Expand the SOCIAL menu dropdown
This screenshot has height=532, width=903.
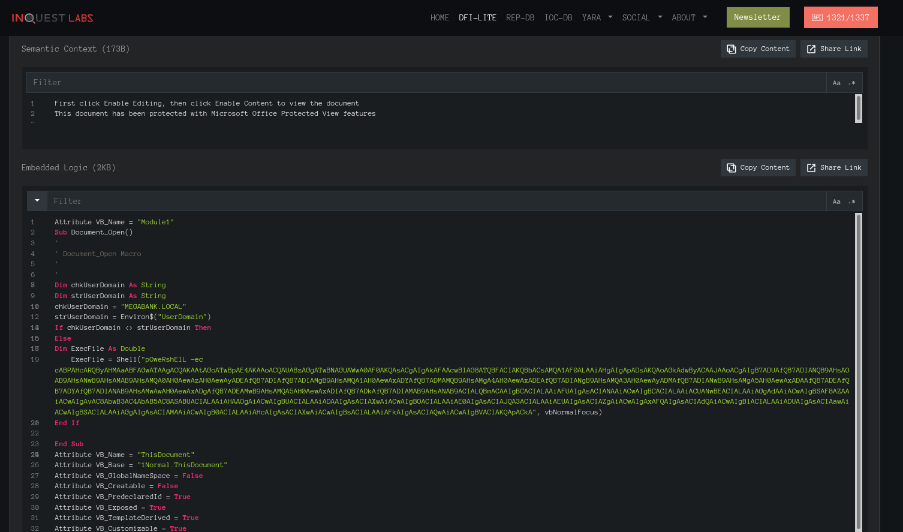click(x=660, y=17)
